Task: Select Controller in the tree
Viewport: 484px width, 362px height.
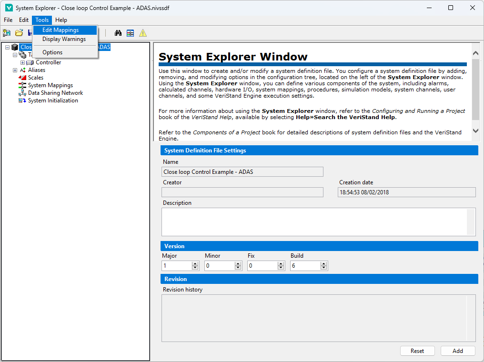Action: [x=49, y=62]
